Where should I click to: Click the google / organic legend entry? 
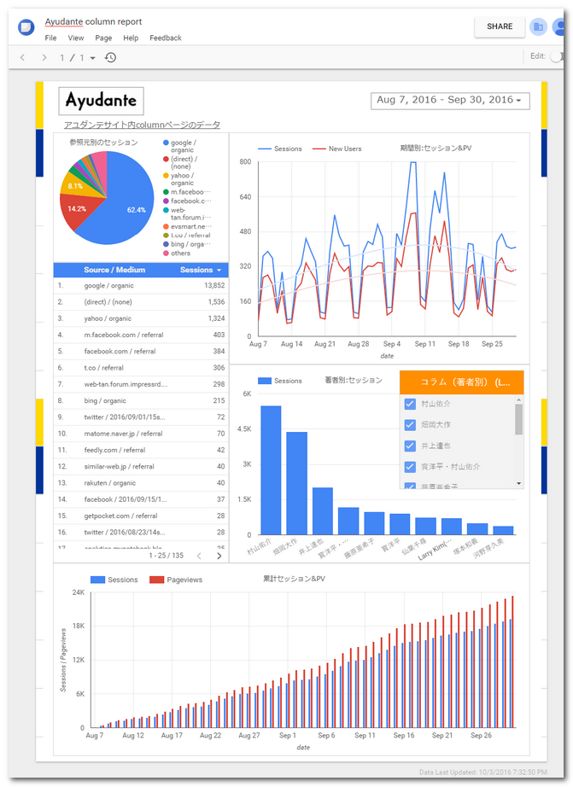pyautogui.click(x=180, y=146)
